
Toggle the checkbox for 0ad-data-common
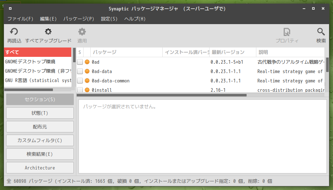click(x=80, y=81)
